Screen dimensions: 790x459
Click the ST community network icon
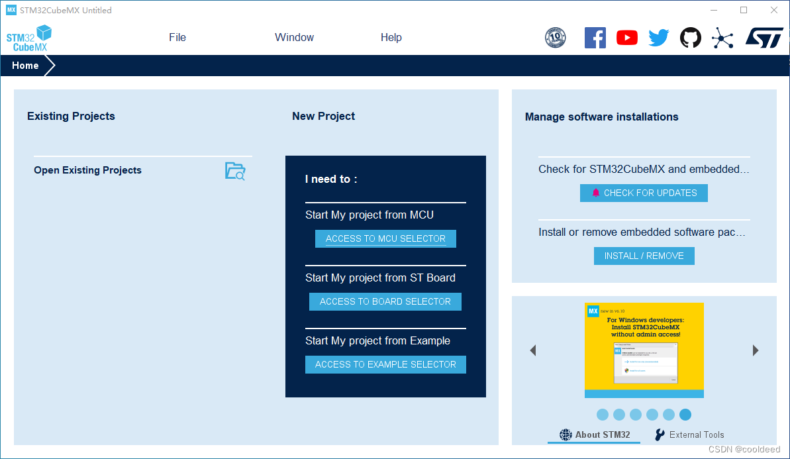(722, 38)
